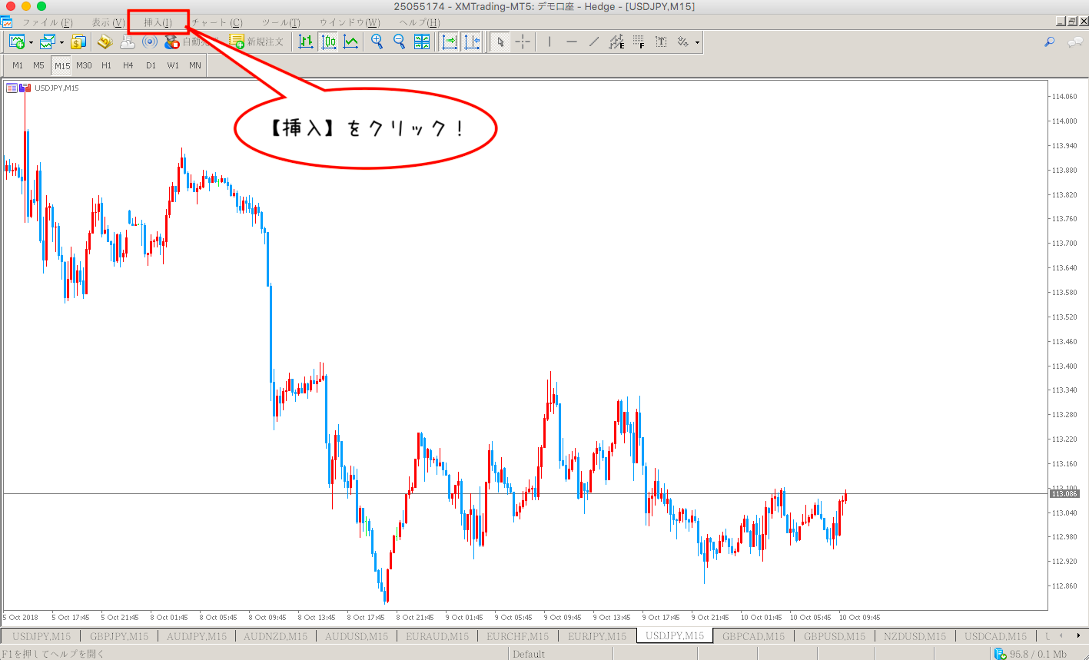Click the text label tool icon
Screen dimensions: 1089x660
click(660, 41)
